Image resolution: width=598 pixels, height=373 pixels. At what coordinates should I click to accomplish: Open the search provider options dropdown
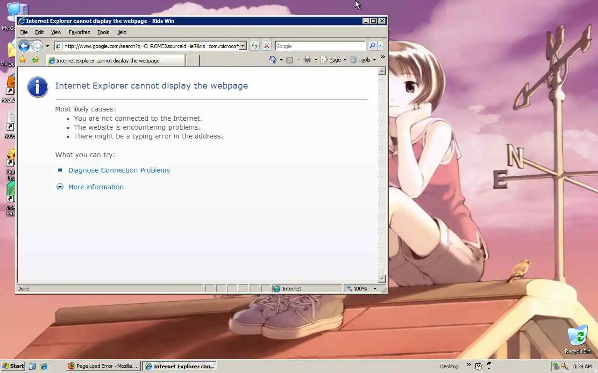tap(381, 46)
